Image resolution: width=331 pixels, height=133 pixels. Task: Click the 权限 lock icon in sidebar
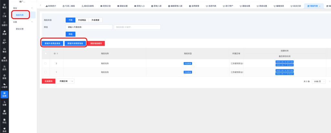pos(4,112)
